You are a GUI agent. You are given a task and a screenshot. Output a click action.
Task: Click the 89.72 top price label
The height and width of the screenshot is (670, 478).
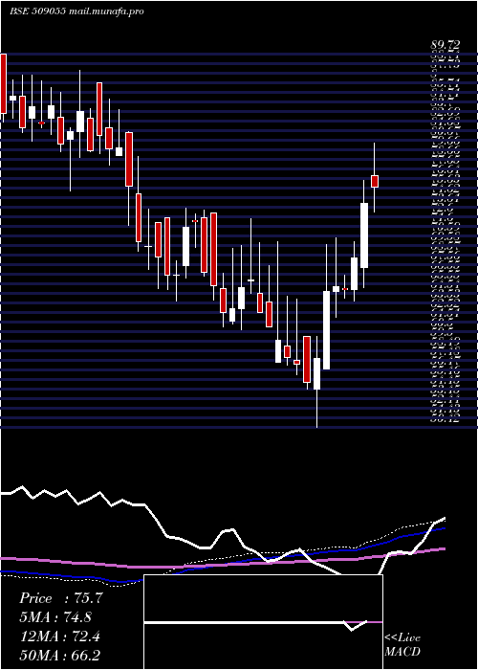coord(445,46)
